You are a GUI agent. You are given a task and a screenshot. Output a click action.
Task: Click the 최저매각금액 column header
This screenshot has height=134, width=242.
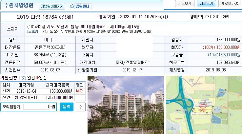pos(57,85)
